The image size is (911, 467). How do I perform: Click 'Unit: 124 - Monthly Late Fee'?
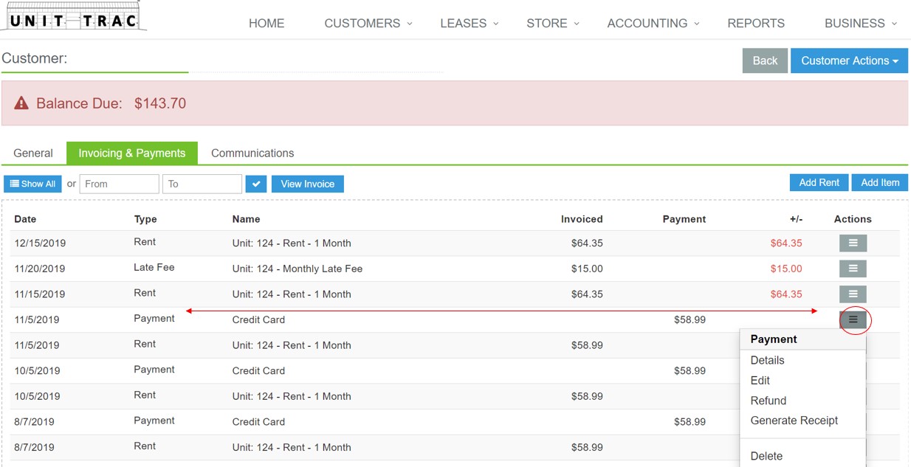tap(298, 269)
